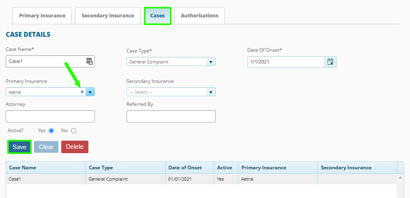
Task: Go to the Authorizations tab
Action: [200, 16]
